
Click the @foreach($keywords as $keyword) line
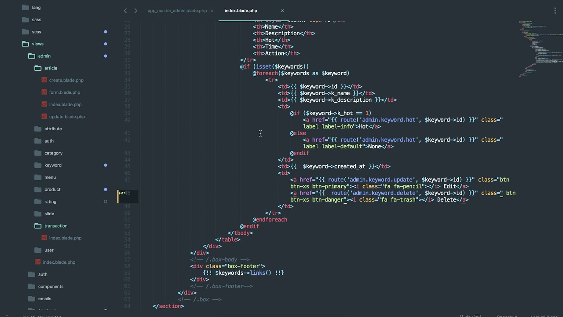tap(301, 73)
